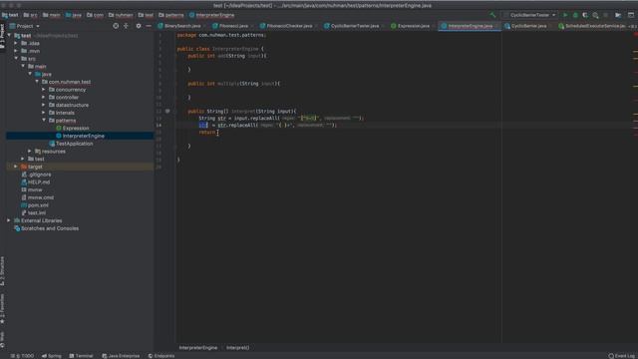Show the hidden editor tabs list

click(633, 26)
